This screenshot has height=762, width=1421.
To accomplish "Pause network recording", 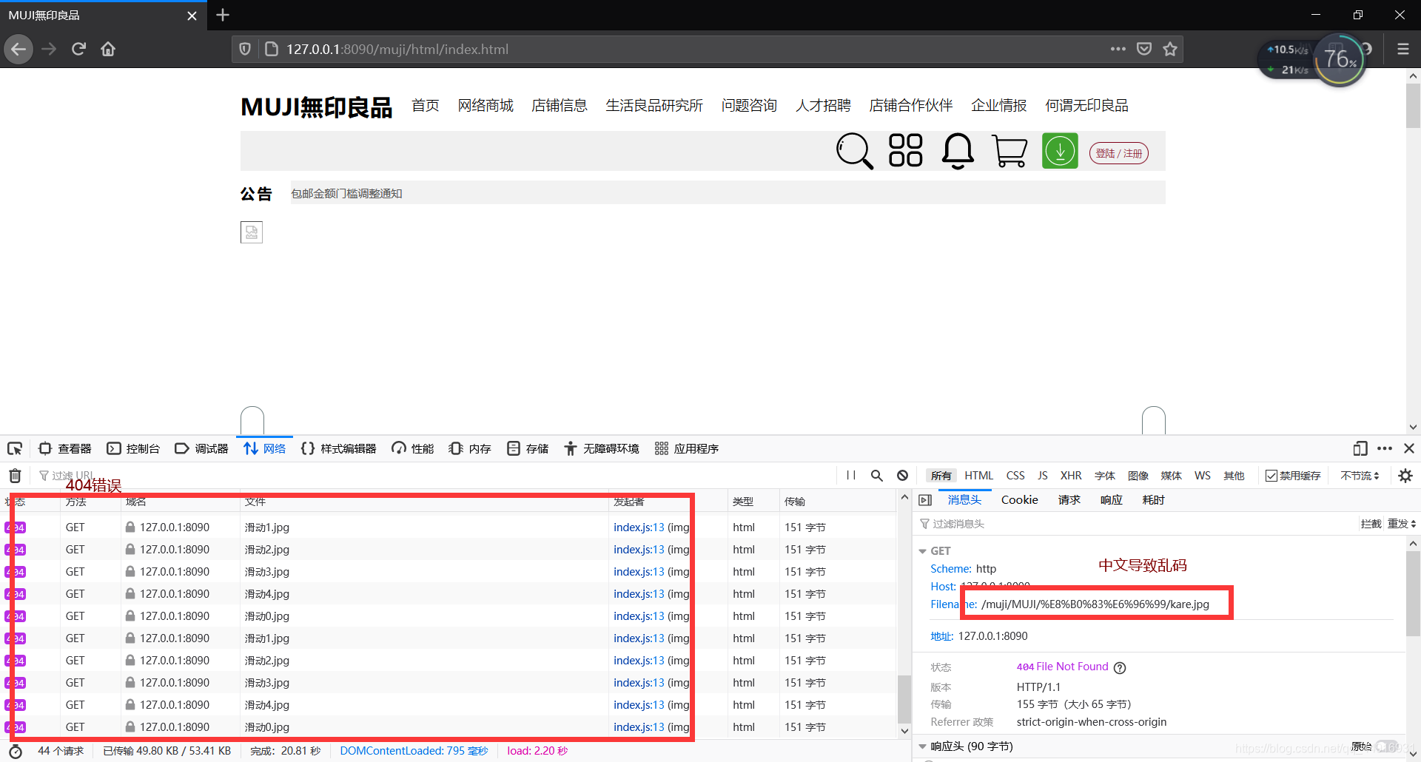I will pyautogui.click(x=851, y=476).
